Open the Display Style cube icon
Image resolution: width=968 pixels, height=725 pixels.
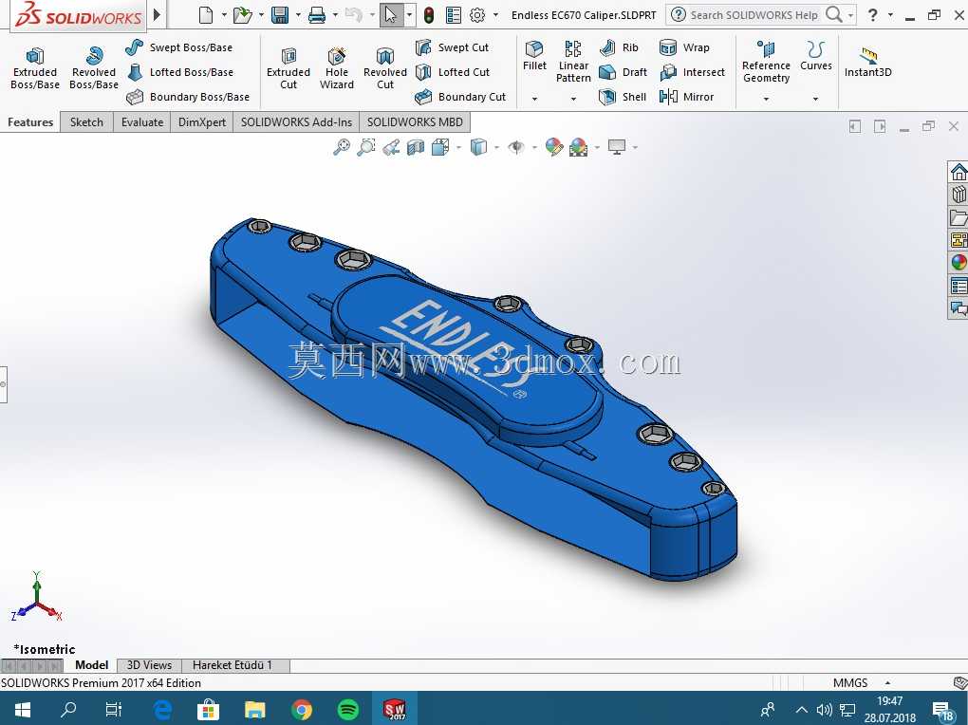478,147
